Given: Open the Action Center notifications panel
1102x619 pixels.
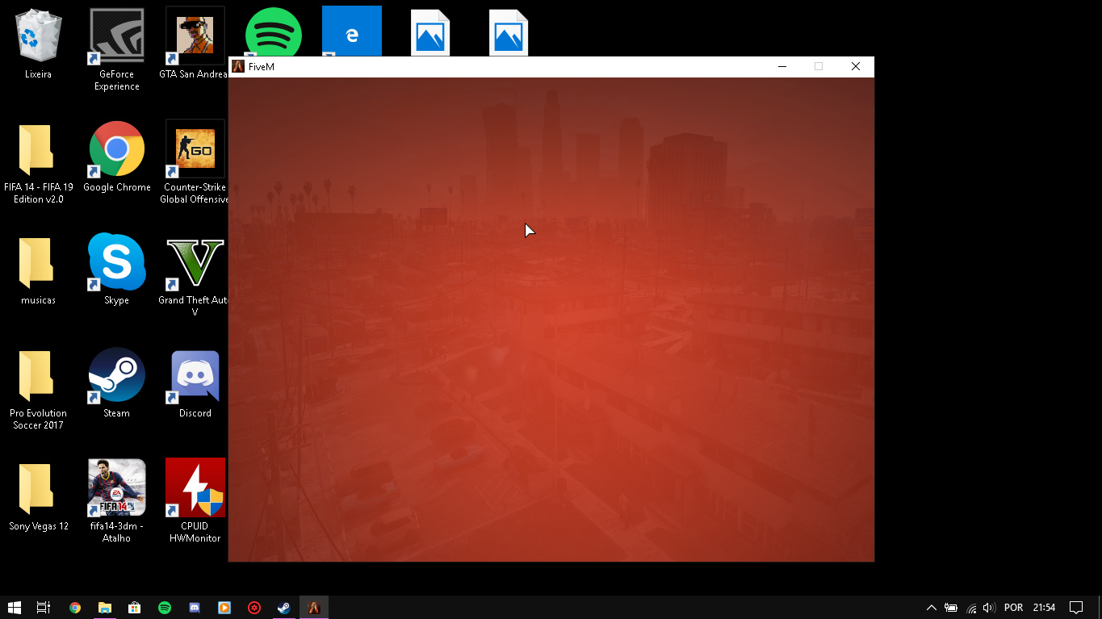Looking at the screenshot, I should tap(1076, 608).
